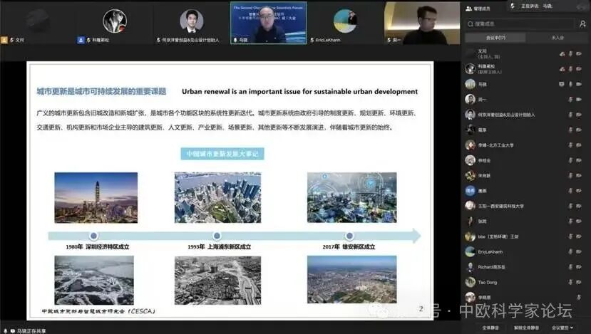591x334 pixels.
Task: Click camera icon for 李楠-北方工业大学
Action: 581,145
